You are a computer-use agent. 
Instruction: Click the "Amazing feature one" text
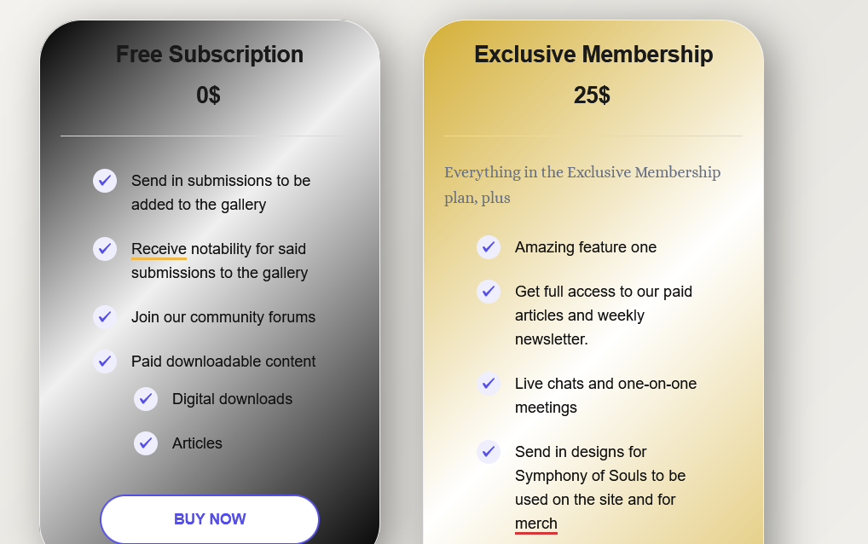pyautogui.click(x=586, y=247)
